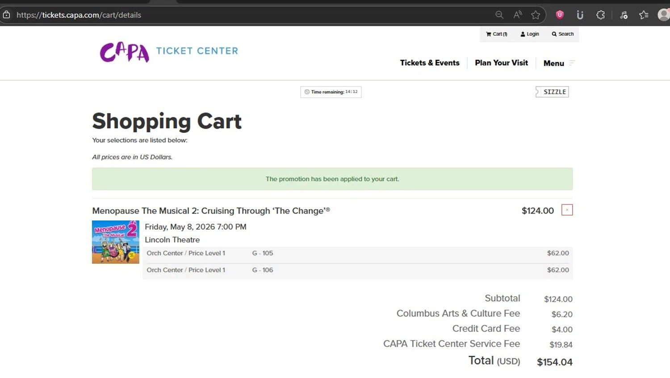This screenshot has width=670, height=378.
Task: Click the Menopause The Musical 2 title
Action: [211, 211]
